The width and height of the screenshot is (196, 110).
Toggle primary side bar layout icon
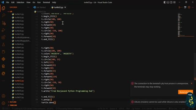click(165, 2)
